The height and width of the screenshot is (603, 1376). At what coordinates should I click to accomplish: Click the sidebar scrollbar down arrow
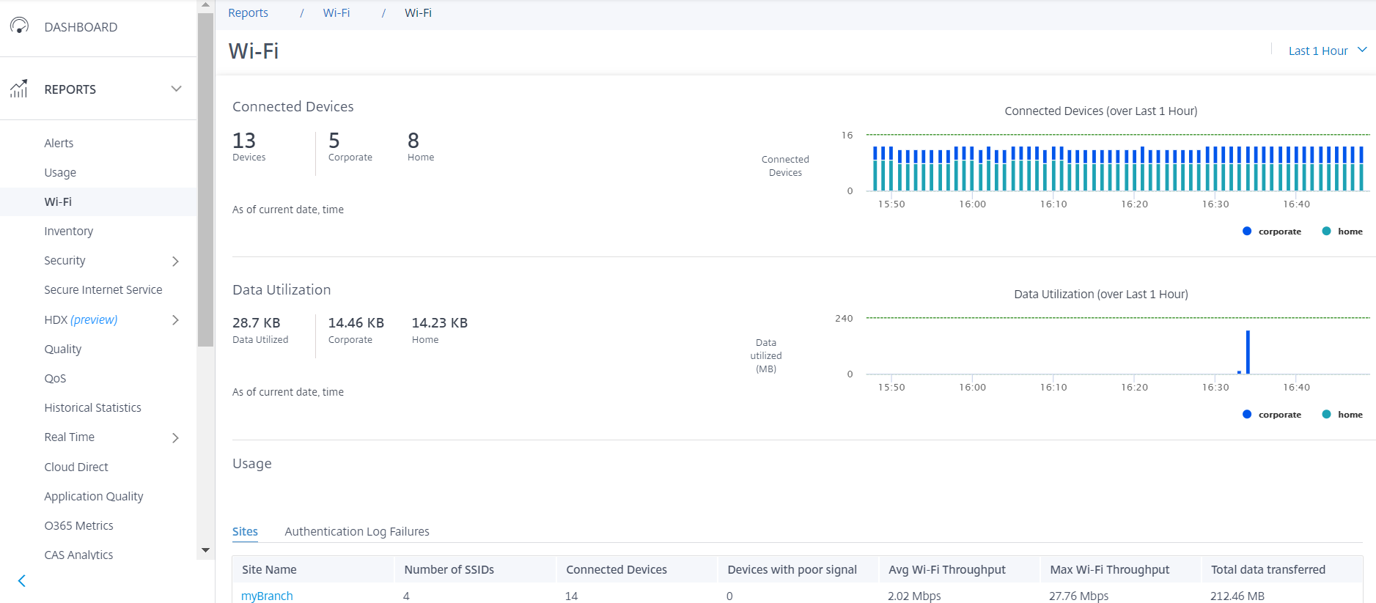click(x=205, y=550)
